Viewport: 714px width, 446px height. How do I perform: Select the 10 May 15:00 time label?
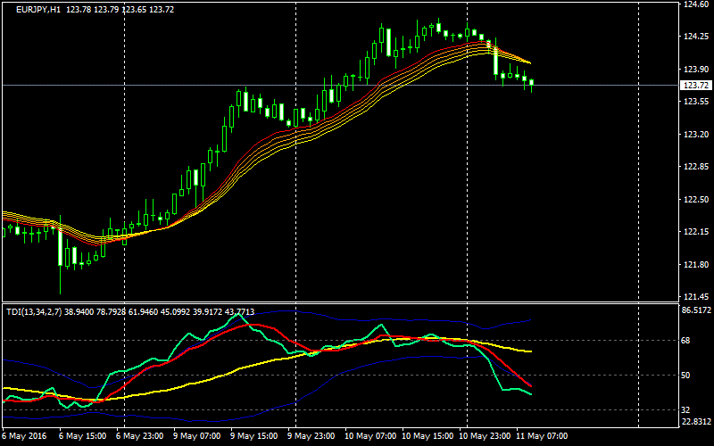click(x=427, y=437)
